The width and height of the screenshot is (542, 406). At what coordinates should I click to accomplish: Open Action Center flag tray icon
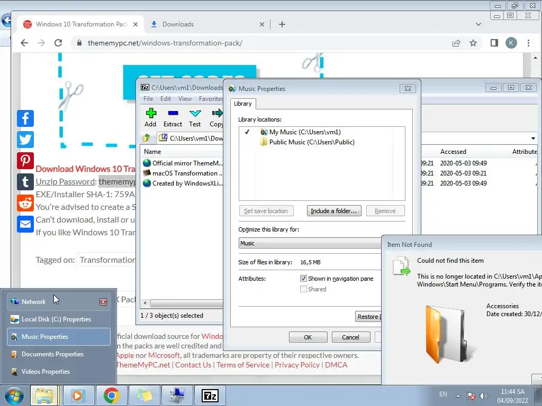471,395
